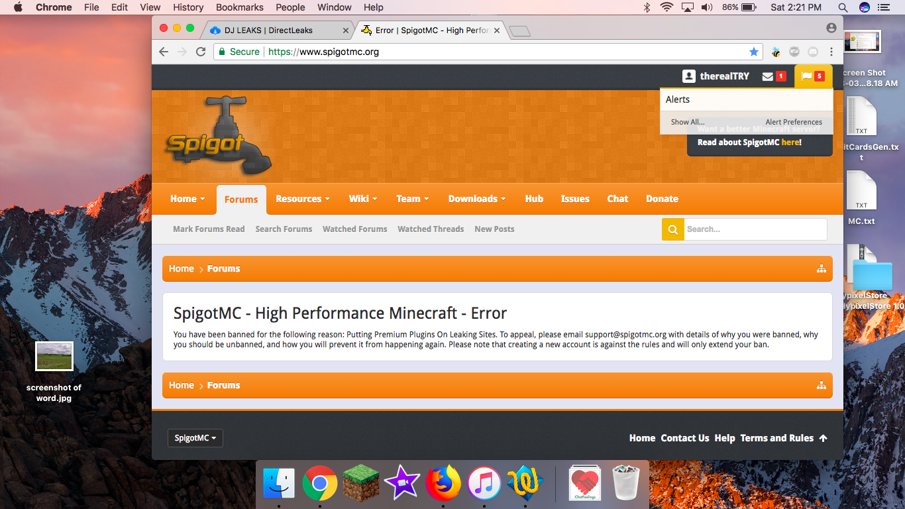Select the Forums navigation tab
905x509 pixels.
click(241, 199)
